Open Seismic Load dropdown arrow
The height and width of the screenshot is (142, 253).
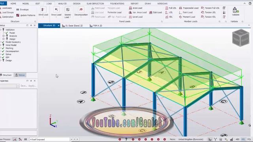point(70,17)
